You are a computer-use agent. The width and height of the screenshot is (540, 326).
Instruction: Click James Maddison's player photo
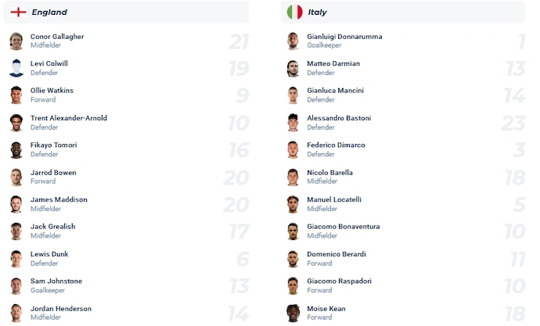16,205
